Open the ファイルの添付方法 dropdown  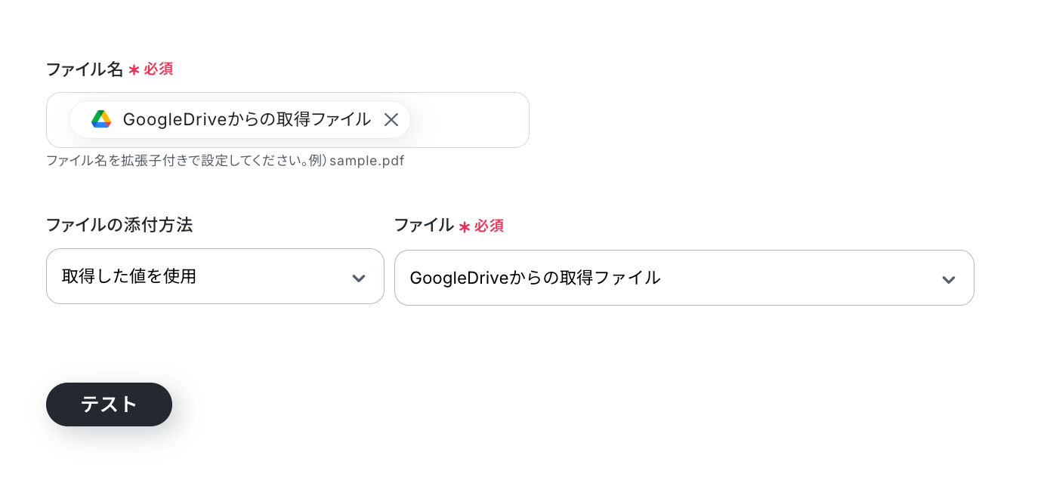click(x=215, y=276)
